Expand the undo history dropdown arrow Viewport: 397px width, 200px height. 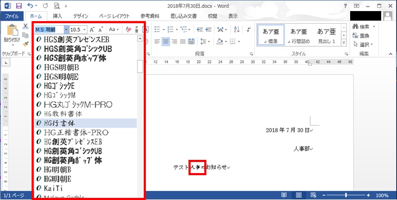[x=36, y=6]
